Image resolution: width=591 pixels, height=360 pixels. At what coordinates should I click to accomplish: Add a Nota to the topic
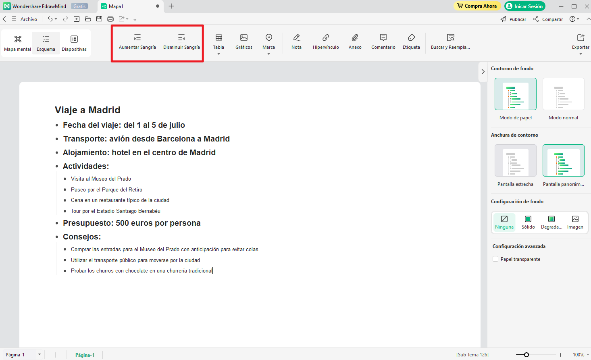click(x=297, y=42)
